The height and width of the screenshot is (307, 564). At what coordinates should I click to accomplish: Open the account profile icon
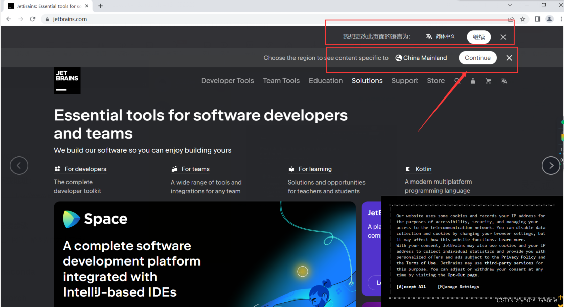[473, 81]
